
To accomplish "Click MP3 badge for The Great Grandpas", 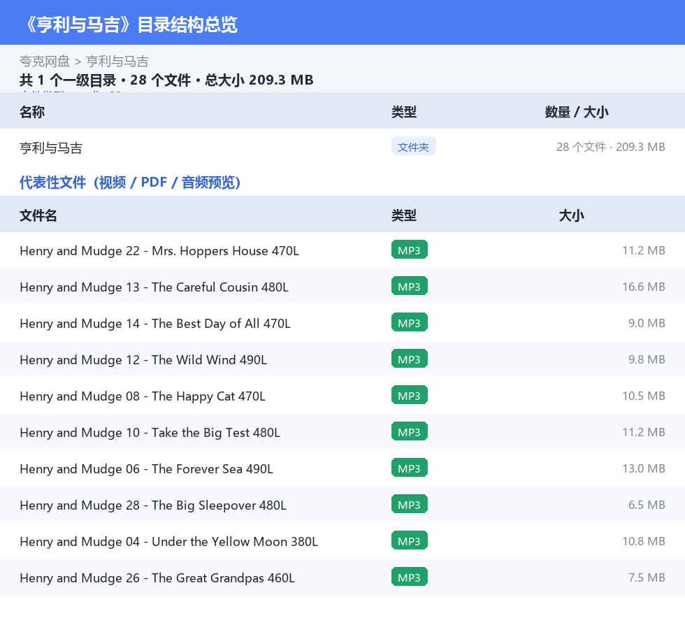I will (410, 577).
